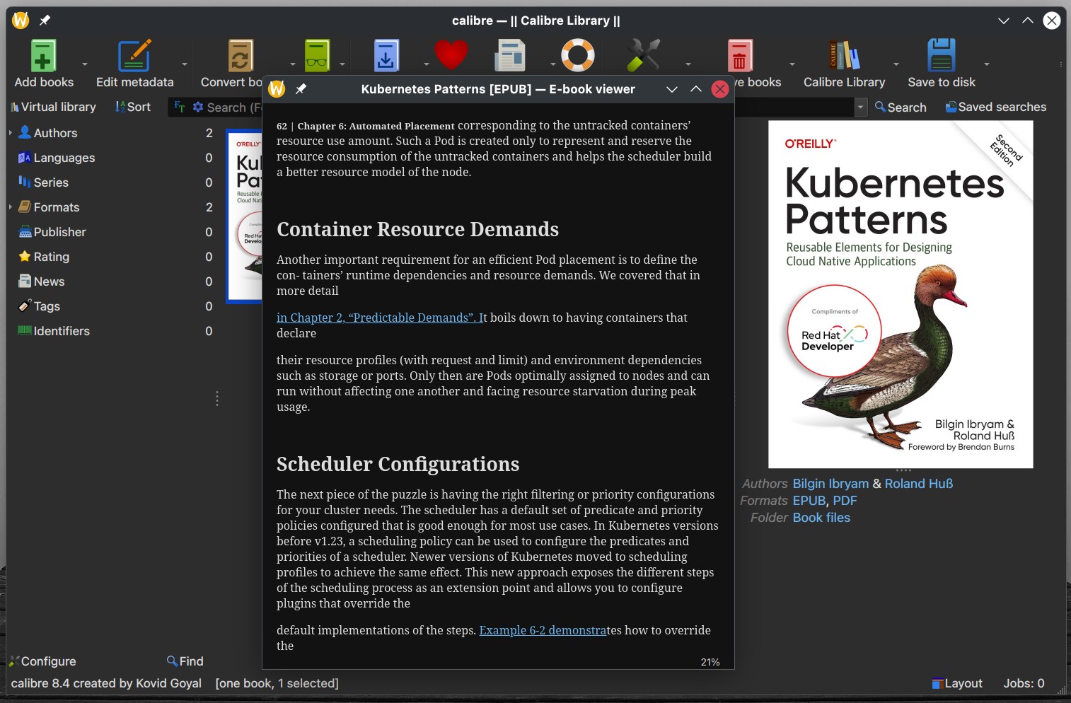Screen dimensions: 1071x703
Task: Select Identifiers in Tag browser
Action: tap(62, 331)
